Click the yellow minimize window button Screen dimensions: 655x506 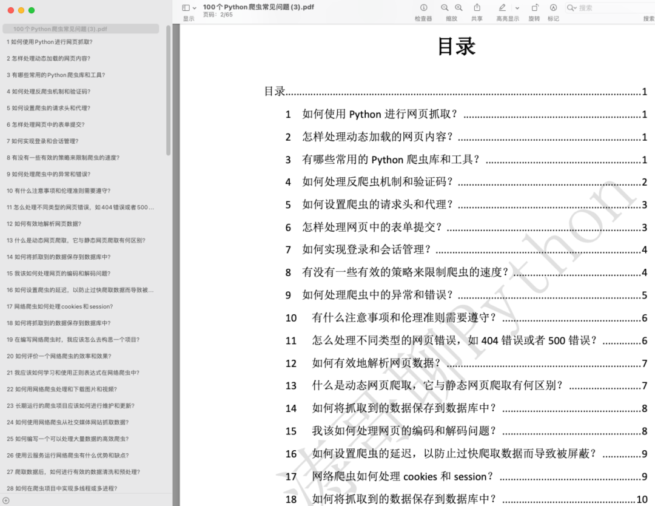click(x=21, y=10)
